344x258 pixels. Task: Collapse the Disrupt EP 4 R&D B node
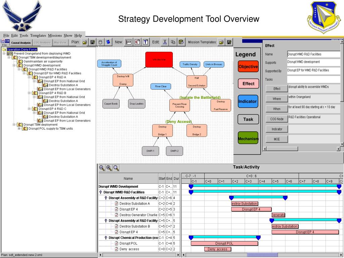tap(29, 93)
